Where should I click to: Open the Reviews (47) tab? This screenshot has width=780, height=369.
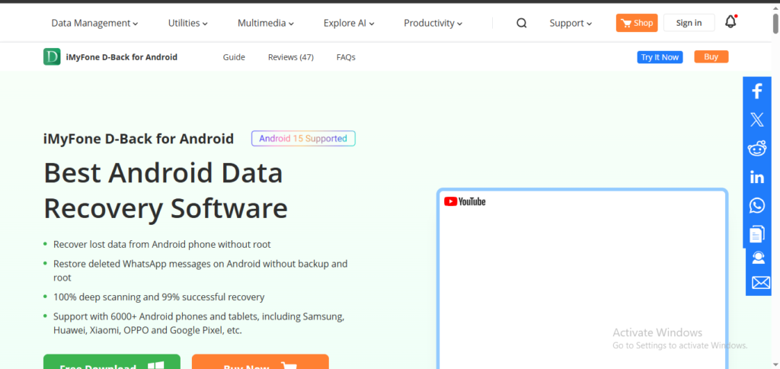[290, 57]
